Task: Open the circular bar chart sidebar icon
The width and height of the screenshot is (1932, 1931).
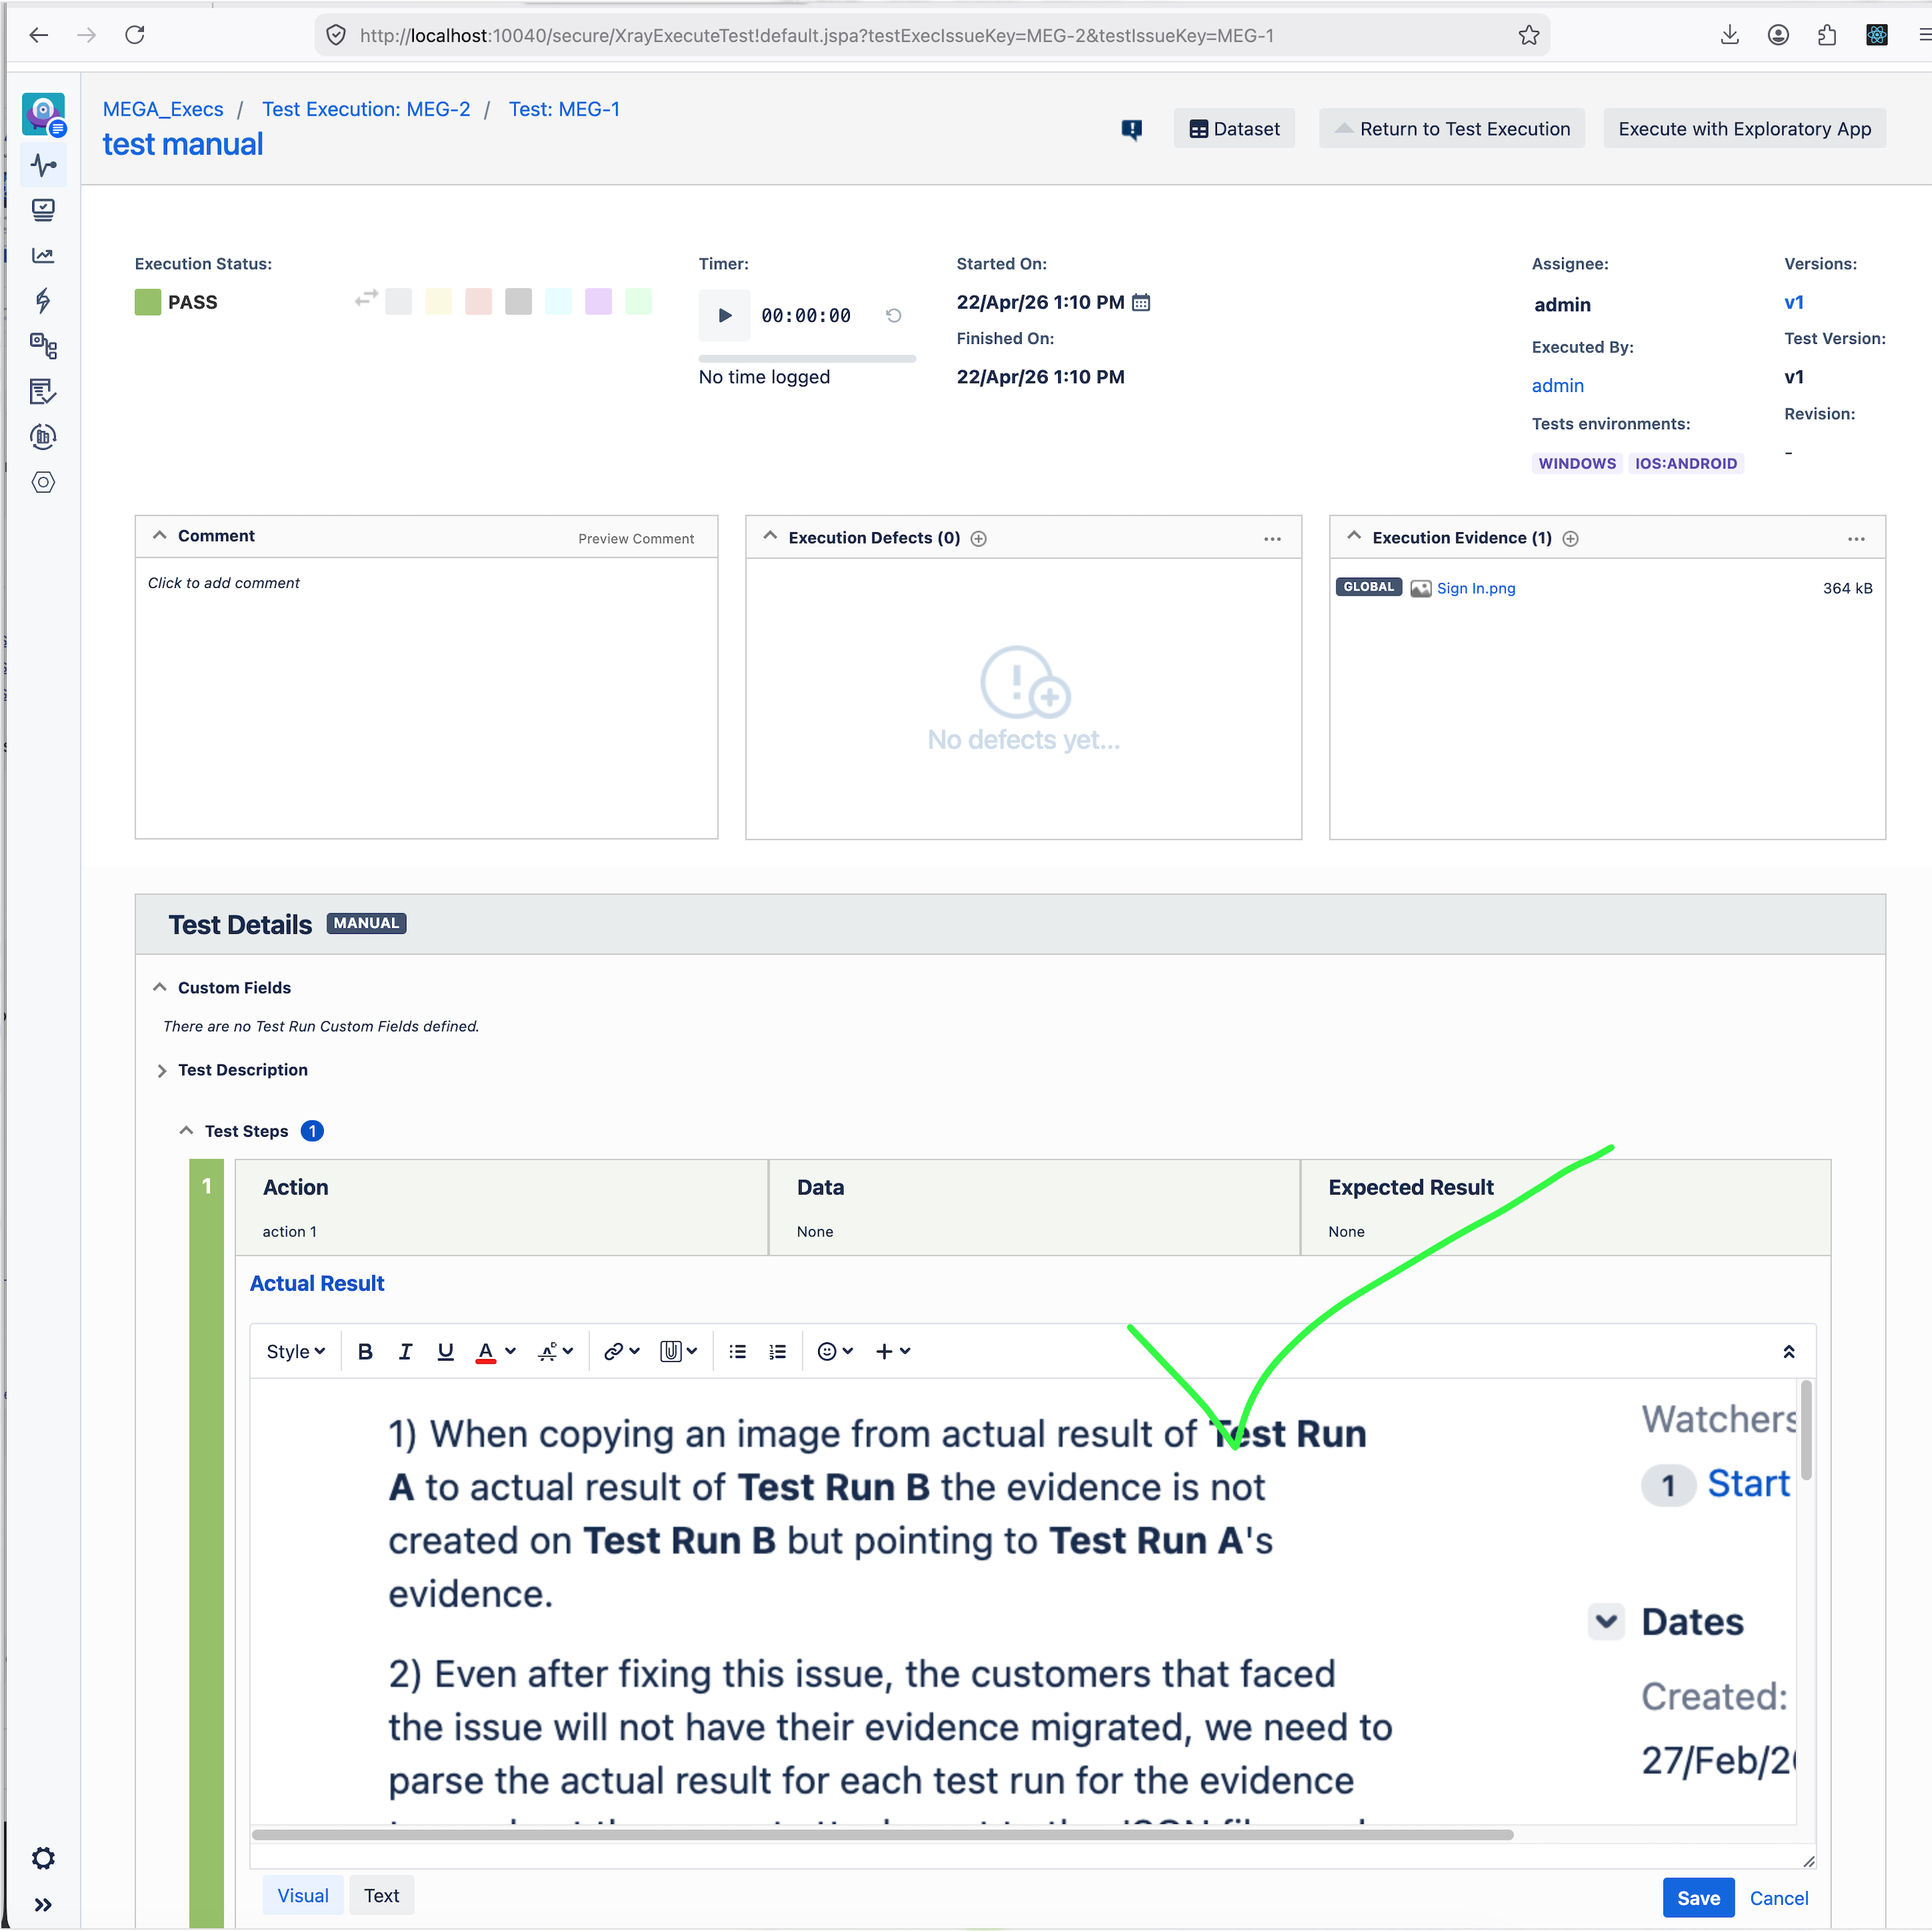Action: click(x=43, y=437)
